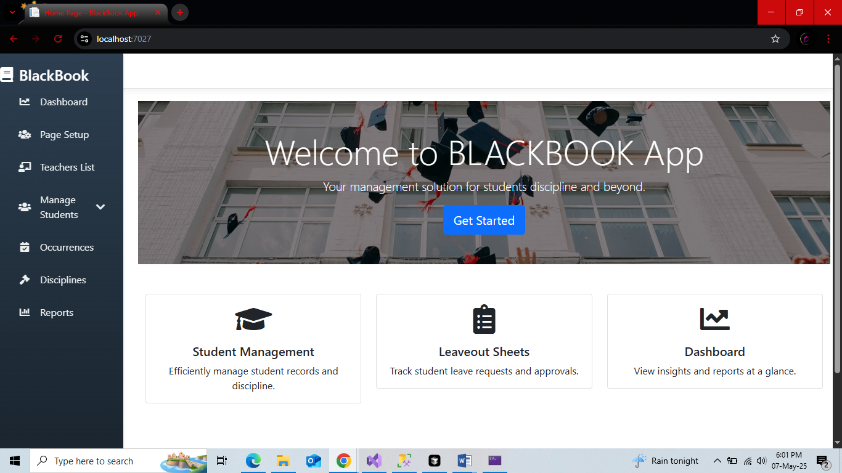Open the Reports bar chart icon
This screenshot has height=473, width=842.
click(x=25, y=313)
